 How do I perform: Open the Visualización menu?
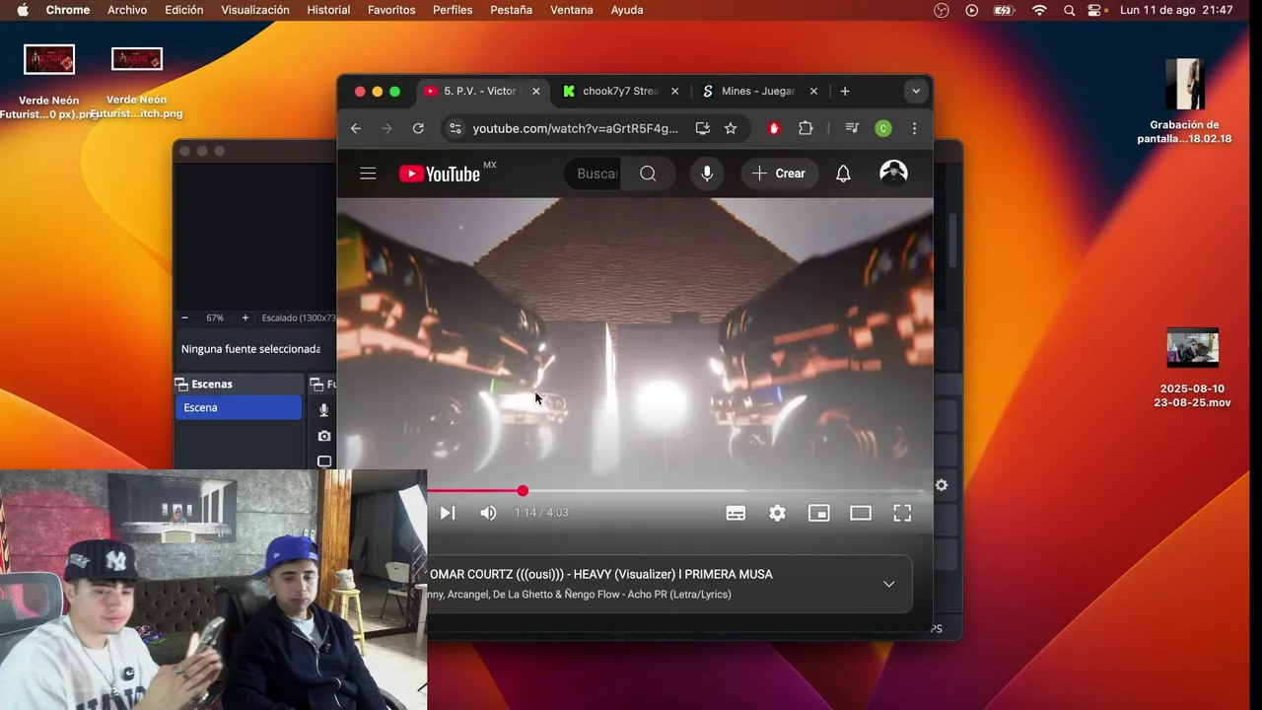pos(255,10)
